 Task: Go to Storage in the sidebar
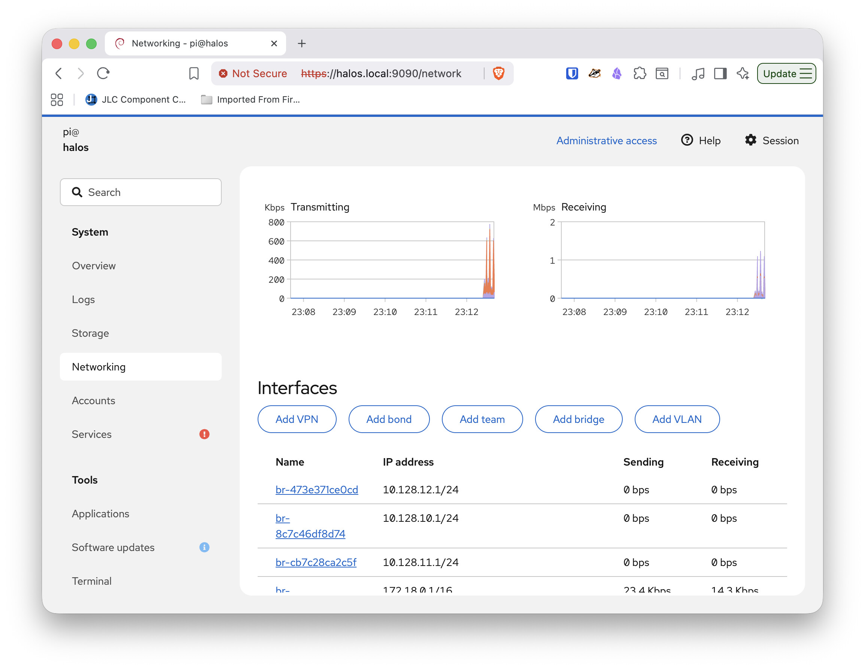90,333
